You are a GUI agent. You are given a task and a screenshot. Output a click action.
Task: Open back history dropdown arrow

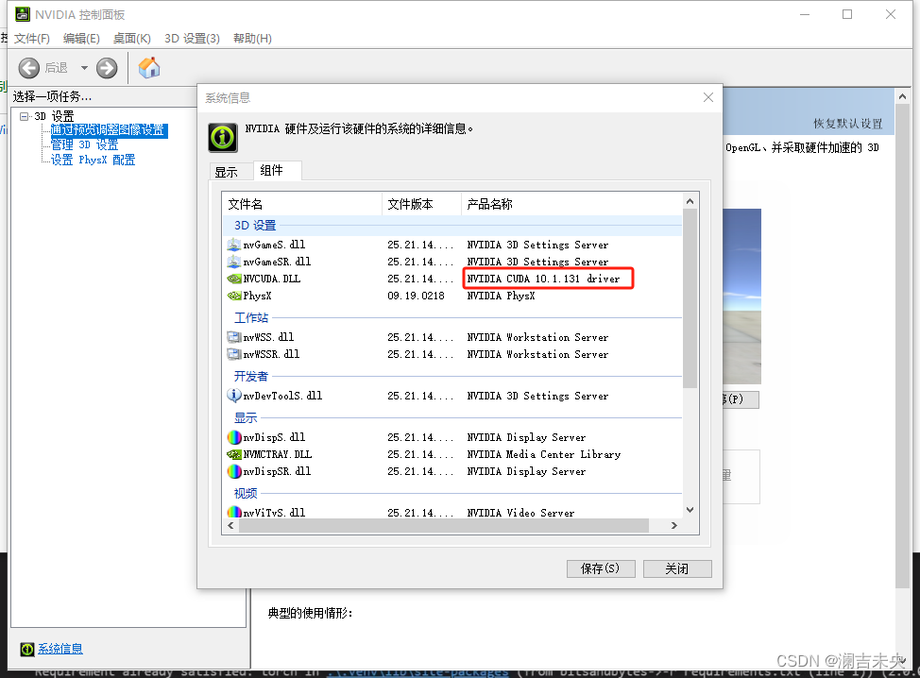pos(84,68)
